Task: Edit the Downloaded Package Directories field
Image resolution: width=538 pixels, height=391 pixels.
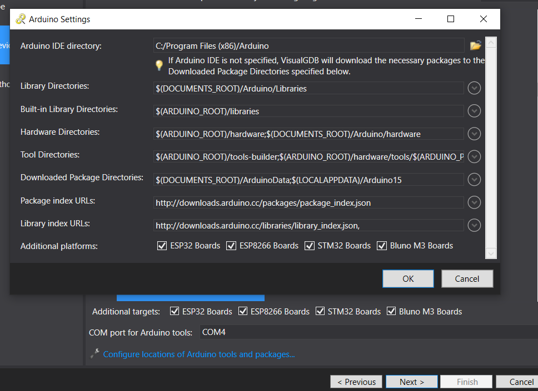Action: coord(308,180)
